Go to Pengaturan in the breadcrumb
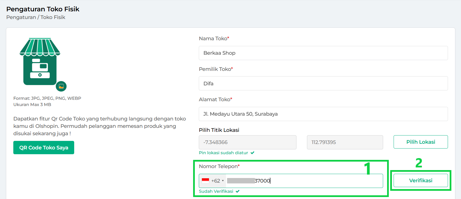The height and width of the screenshot is (199, 461). [x=21, y=17]
